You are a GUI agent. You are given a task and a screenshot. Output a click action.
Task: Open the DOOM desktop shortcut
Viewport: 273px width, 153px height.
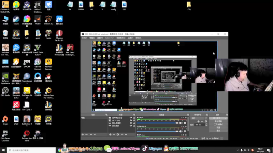click(x=27, y=63)
